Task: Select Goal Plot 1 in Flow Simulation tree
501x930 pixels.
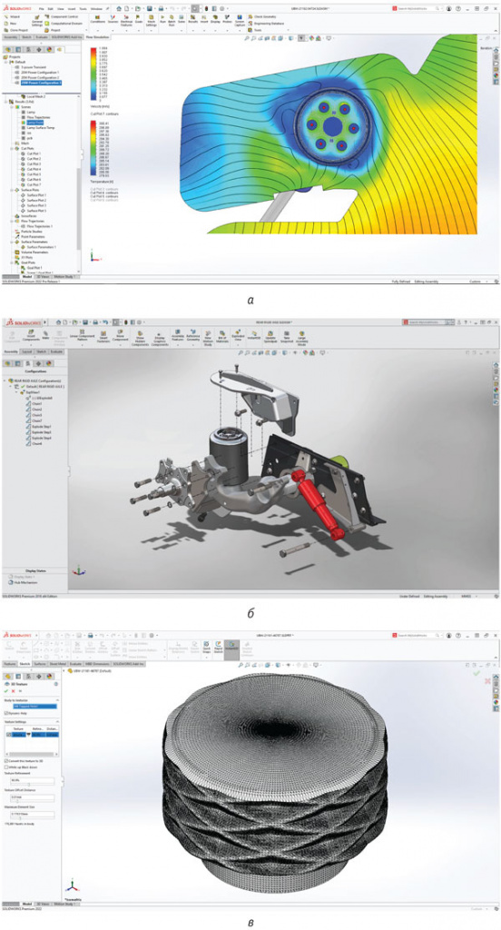Action: point(35,268)
